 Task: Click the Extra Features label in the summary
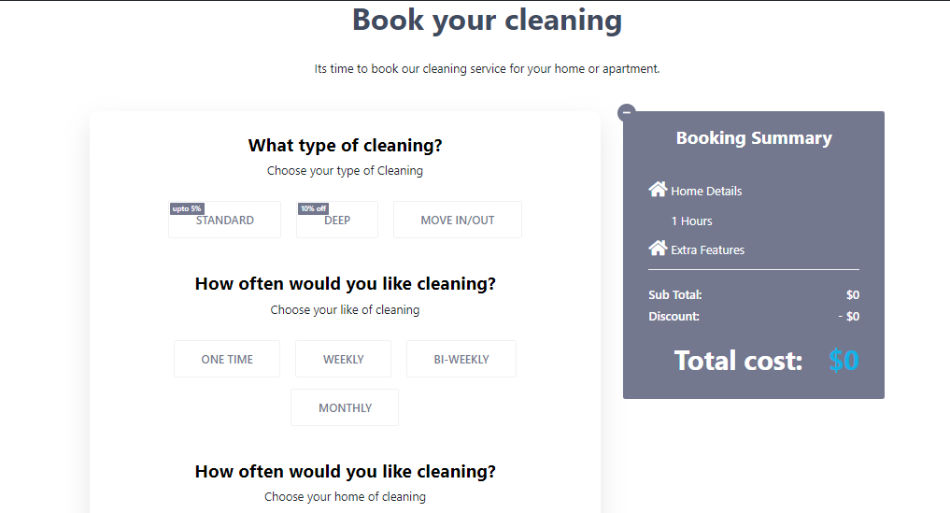(708, 249)
